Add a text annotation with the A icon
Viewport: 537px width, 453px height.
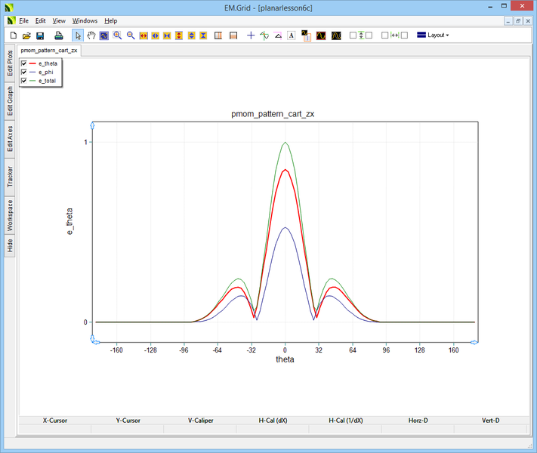point(291,35)
